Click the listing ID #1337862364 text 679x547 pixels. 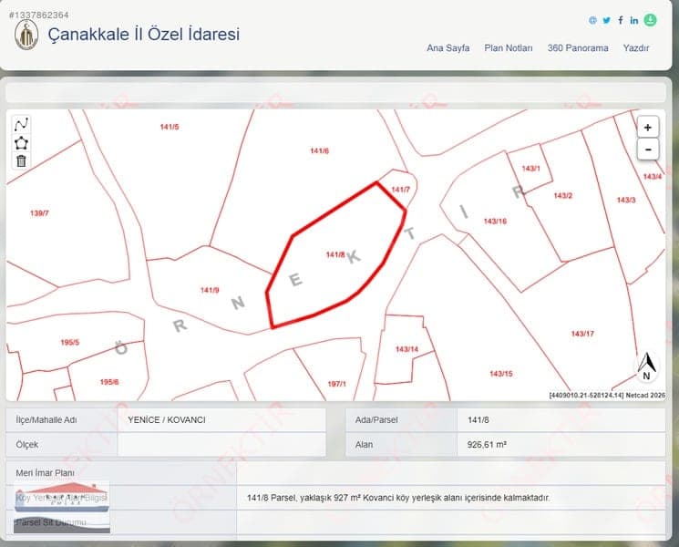click(x=38, y=15)
